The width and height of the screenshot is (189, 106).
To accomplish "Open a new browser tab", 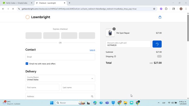I will tap(69, 3).
